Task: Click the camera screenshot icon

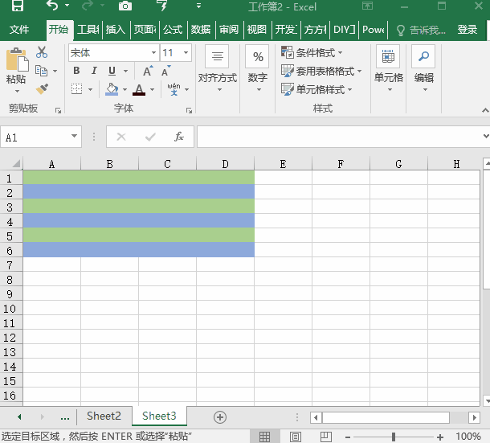Action: tap(125, 6)
